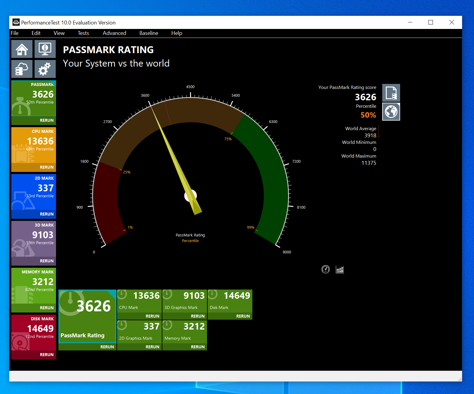The image size is (474, 394).
Task: Select the PASSMARK 3626 sidebar tile
Action: click(34, 98)
